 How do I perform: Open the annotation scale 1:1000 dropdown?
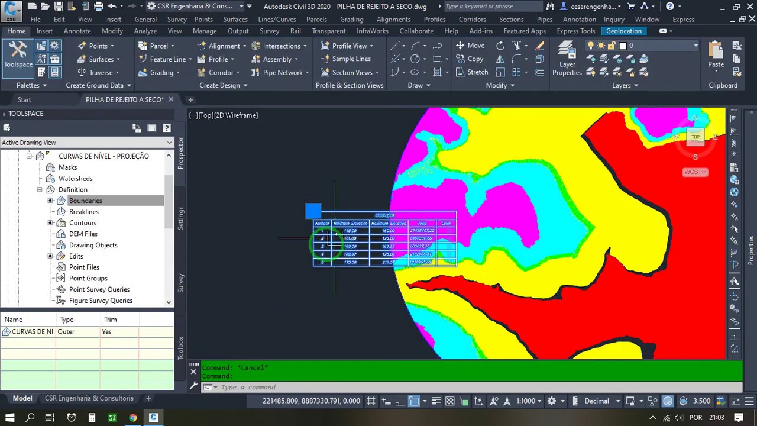(x=529, y=401)
